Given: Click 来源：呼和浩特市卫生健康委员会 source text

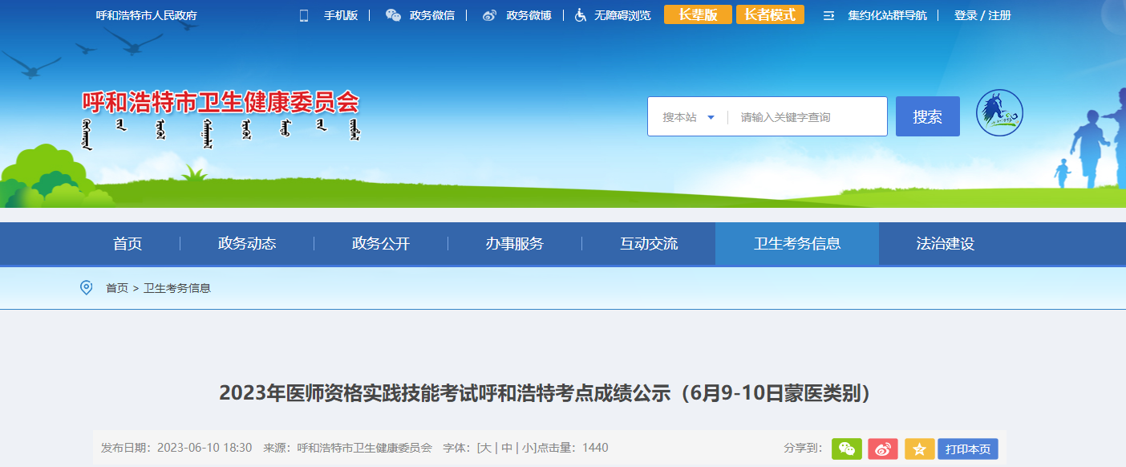Looking at the screenshot, I should point(347,448).
